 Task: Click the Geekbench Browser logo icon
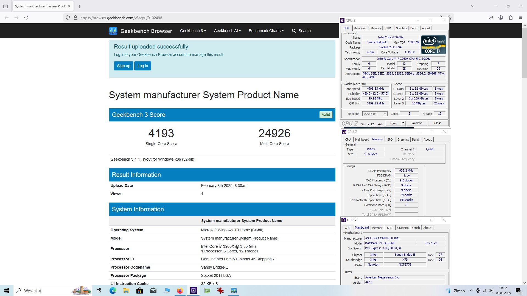pyautogui.click(x=113, y=31)
